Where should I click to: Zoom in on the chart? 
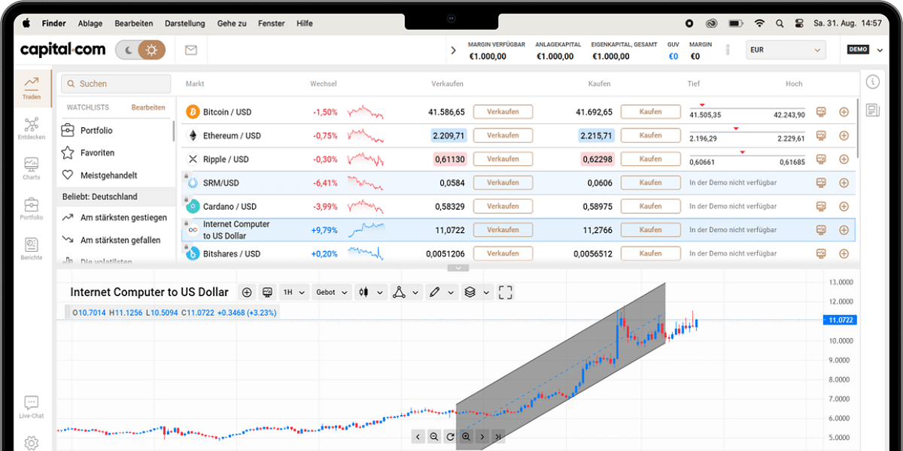click(466, 437)
